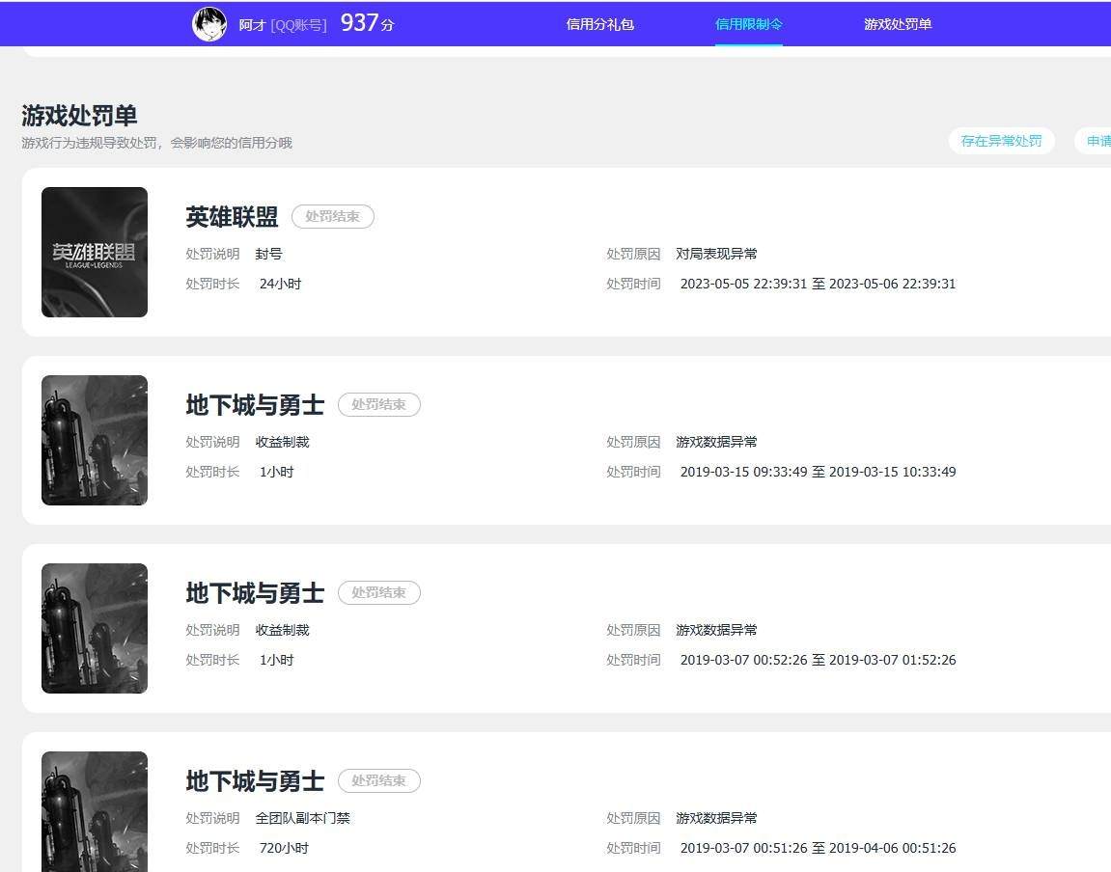Click 处罚结束 badge on 全团队副本门禁 card

[379, 781]
